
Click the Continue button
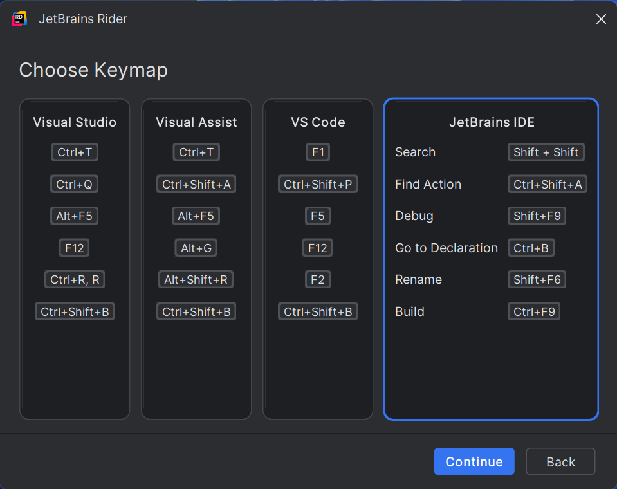click(474, 461)
